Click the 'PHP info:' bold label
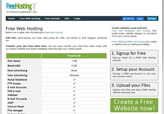 click(x=11, y=38)
